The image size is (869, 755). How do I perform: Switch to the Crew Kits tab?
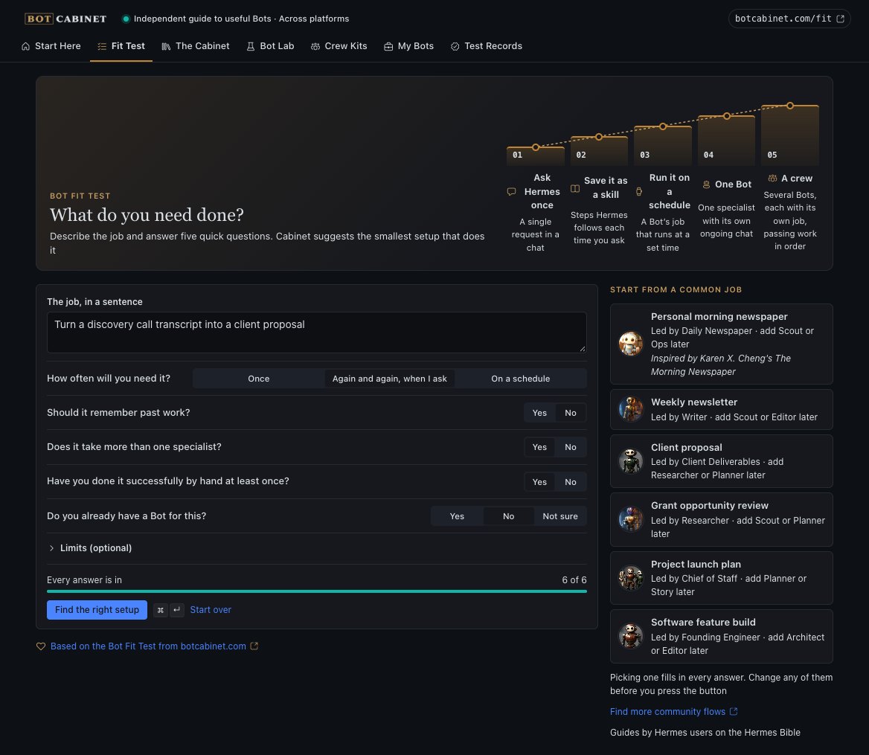pyautogui.click(x=339, y=47)
